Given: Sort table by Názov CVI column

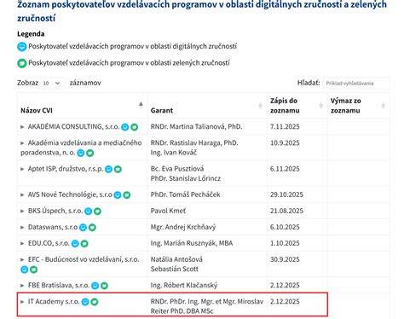Looking at the screenshot, I should 83,106.
